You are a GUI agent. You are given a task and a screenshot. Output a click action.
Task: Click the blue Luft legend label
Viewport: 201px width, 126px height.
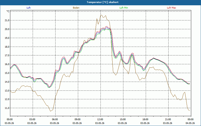click(x=28, y=8)
